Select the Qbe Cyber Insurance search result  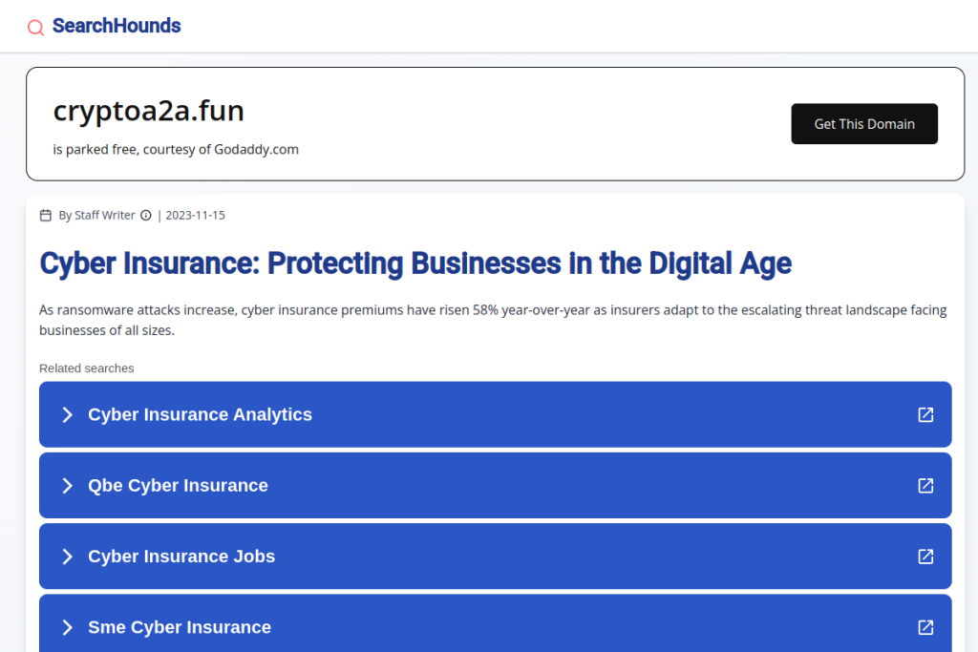point(179,486)
